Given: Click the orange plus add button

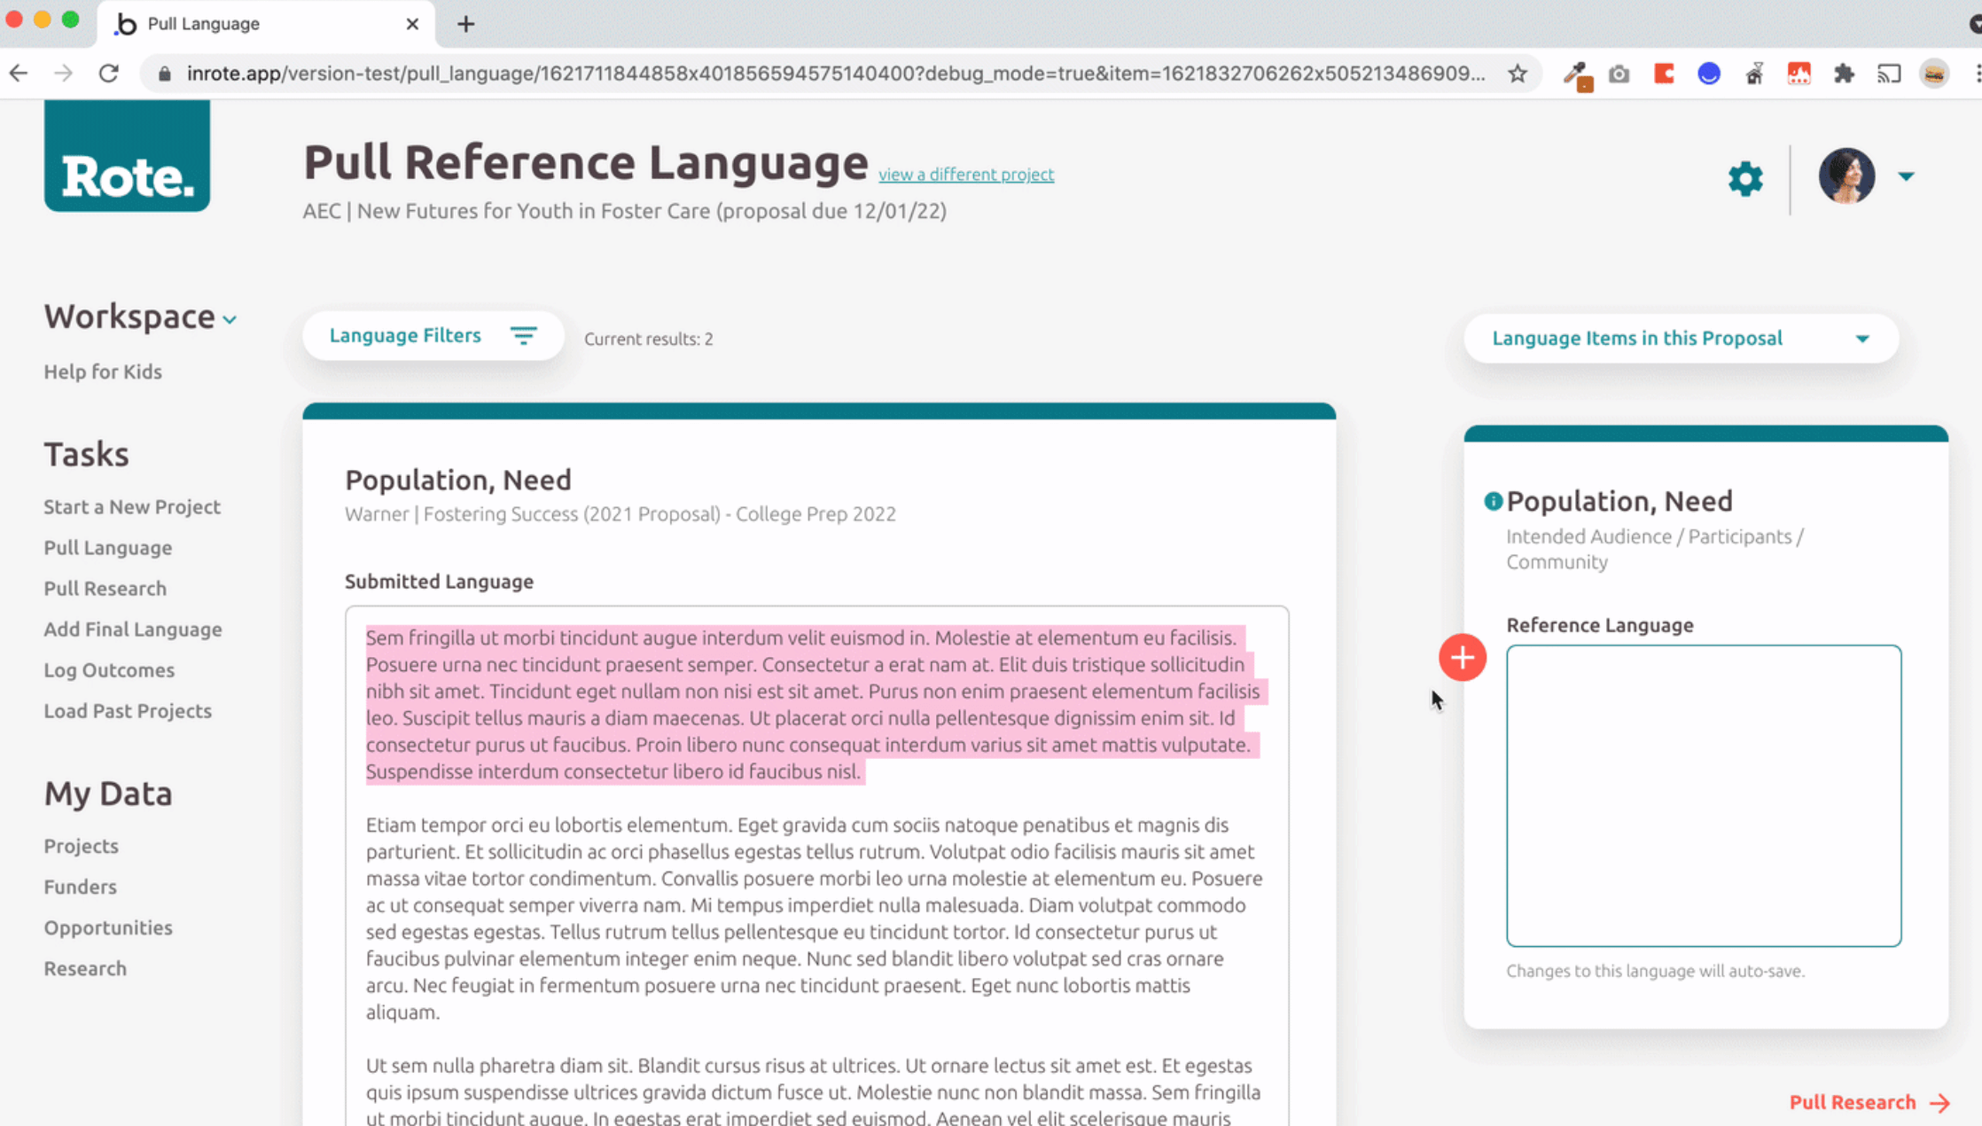Looking at the screenshot, I should coord(1462,658).
